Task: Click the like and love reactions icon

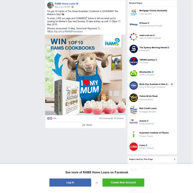Action: (x=50, y=118)
